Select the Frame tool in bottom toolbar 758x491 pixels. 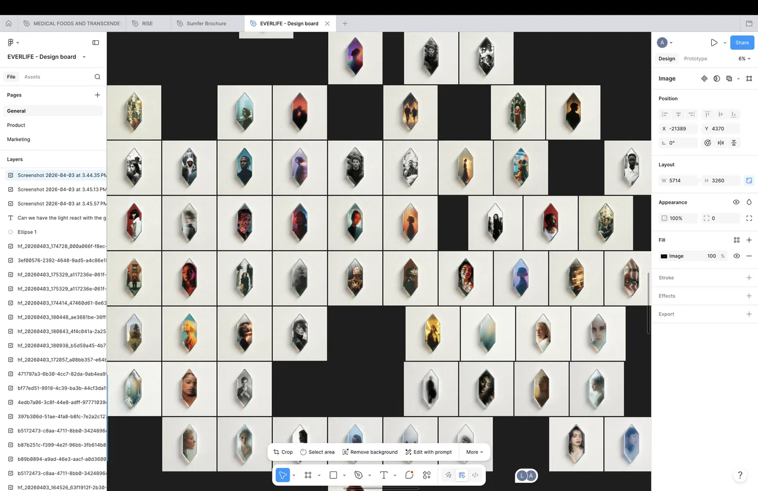click(x=308, y=475)
